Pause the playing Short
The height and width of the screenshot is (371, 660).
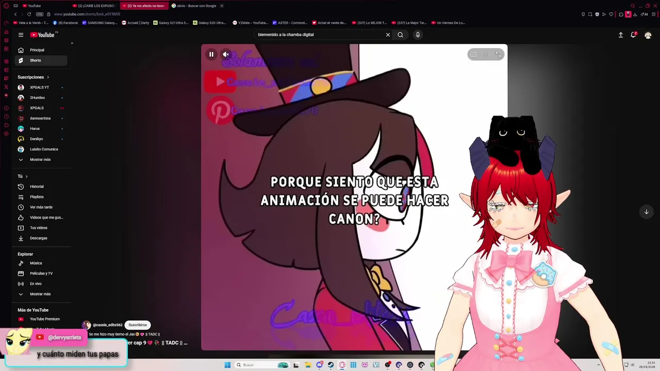211,54
